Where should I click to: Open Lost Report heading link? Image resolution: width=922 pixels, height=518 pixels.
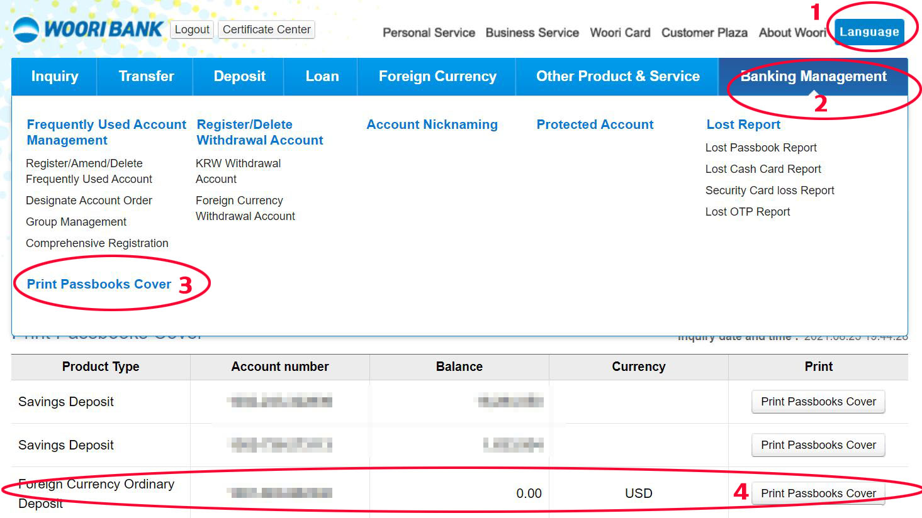click(743, 124)
